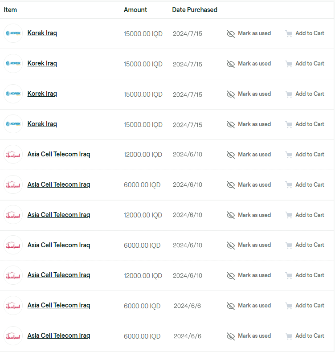Click the crossed-eye icon in the second Korek Iraq row
Viewport: 335px width, 352px height.
coord(231,64)
